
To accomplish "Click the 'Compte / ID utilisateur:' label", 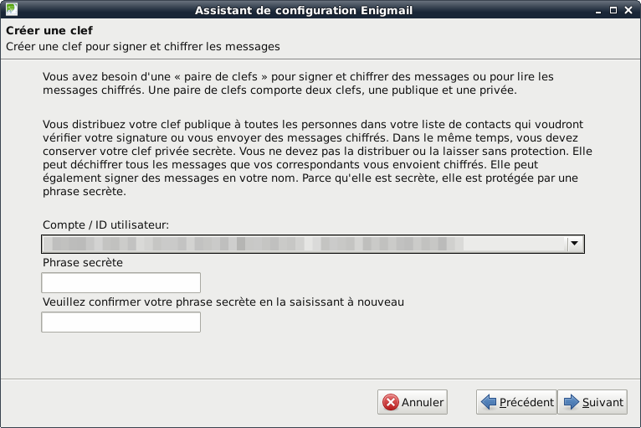I will 105,225.
